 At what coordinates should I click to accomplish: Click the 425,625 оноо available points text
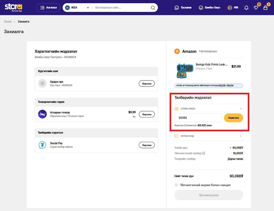tap(204, 125)
